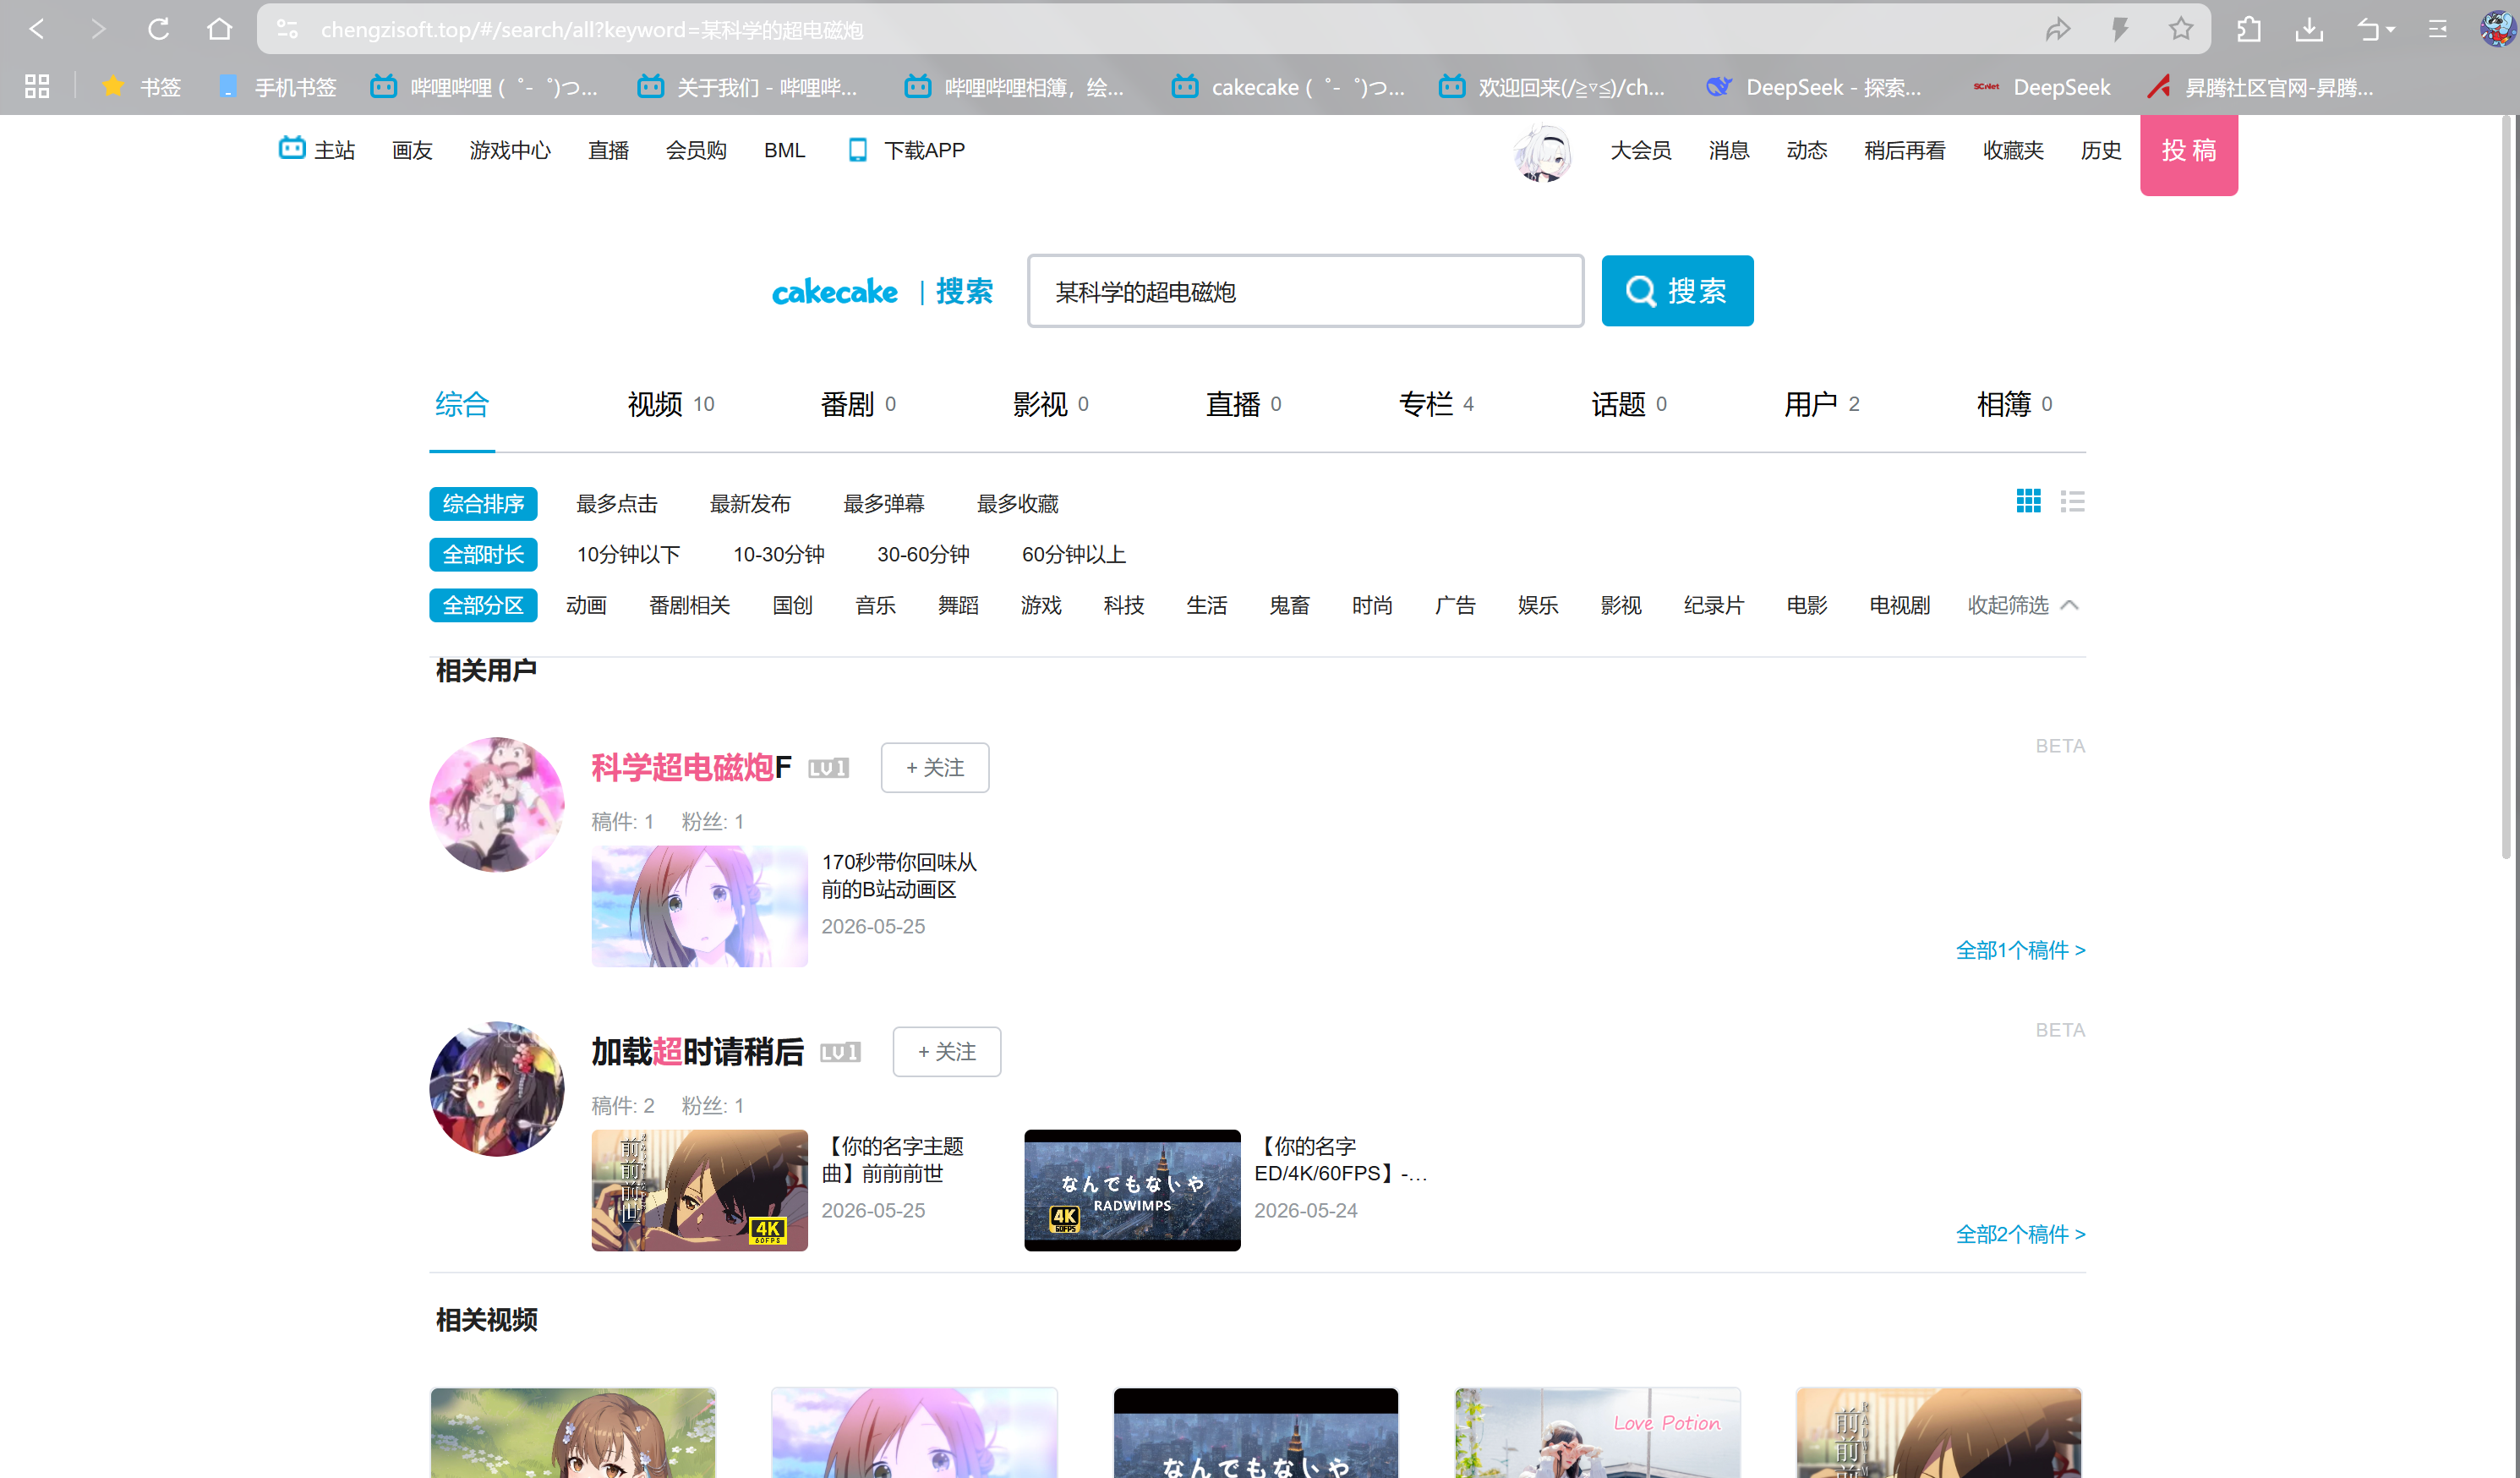The width and height of the screenshot is (2520, 1478).
Task: Open the 关于我们 - 哔哩哔... bookmark
Action: pos(747,87)
